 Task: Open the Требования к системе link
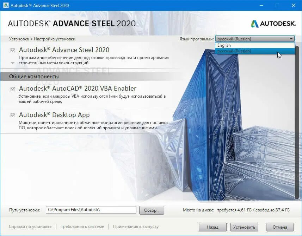pos(82,227)
